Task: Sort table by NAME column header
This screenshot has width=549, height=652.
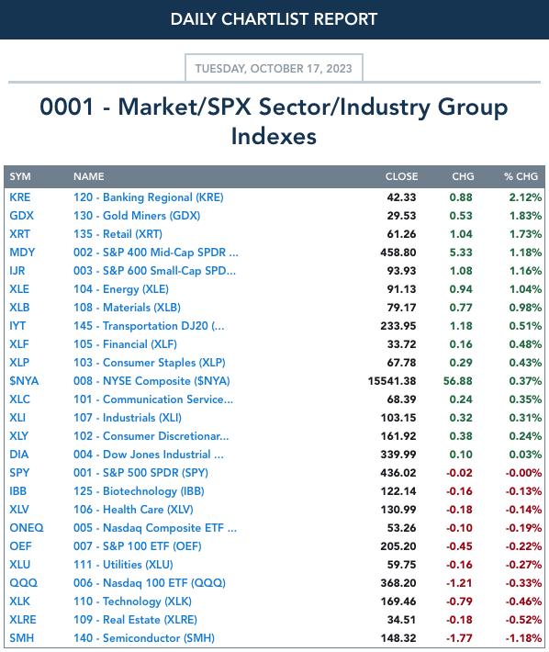Action: click(89, 176)
